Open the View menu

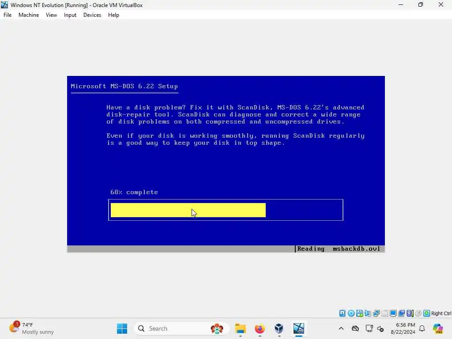51,15
